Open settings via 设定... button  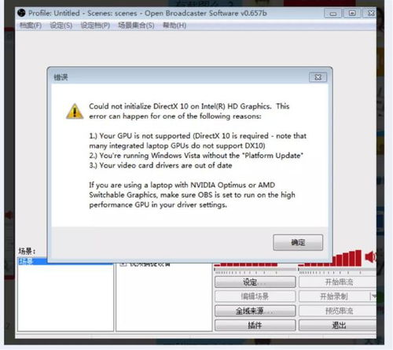[255, 282]
